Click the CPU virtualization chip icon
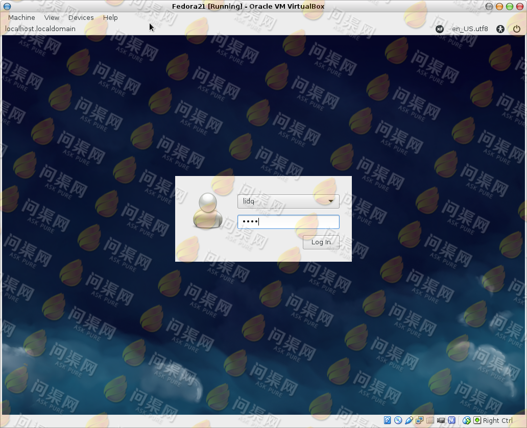The width and height of the screenshot is (527, 428). click(452, 420)
